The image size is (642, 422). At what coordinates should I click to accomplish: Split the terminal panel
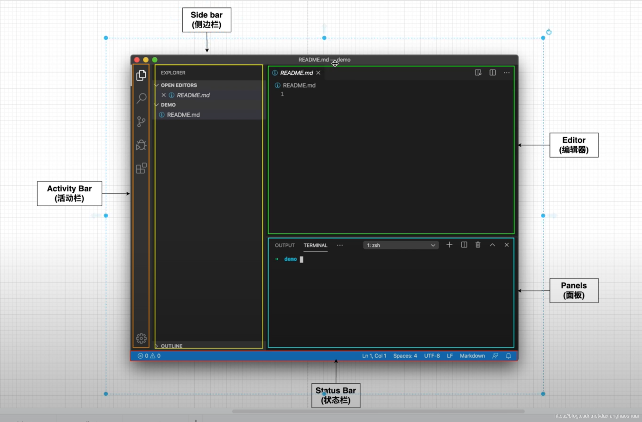464,245
